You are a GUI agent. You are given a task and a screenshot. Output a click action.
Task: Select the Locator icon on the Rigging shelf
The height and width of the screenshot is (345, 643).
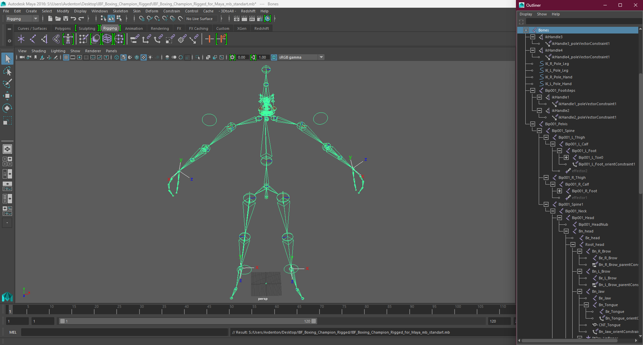click(21, 39)
